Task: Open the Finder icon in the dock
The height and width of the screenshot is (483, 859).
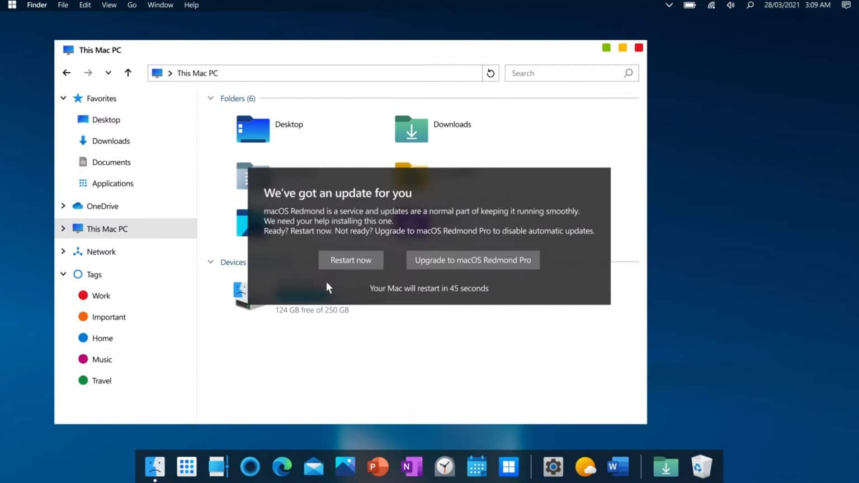Action: coord(154,466)
